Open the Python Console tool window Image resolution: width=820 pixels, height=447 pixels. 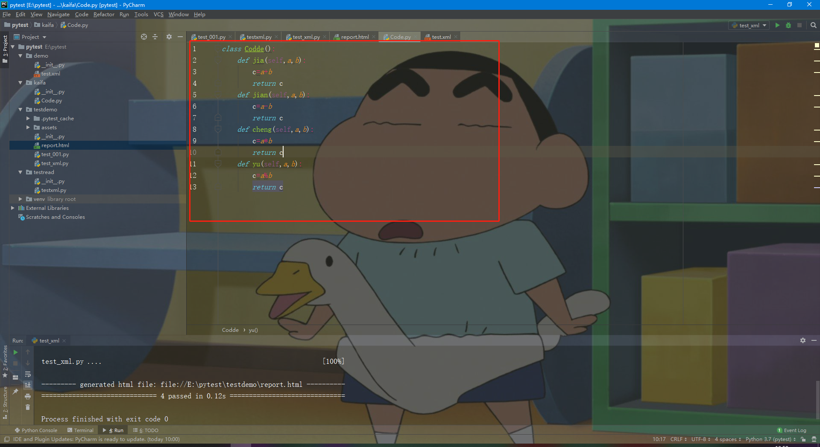(x=36, y=430)
